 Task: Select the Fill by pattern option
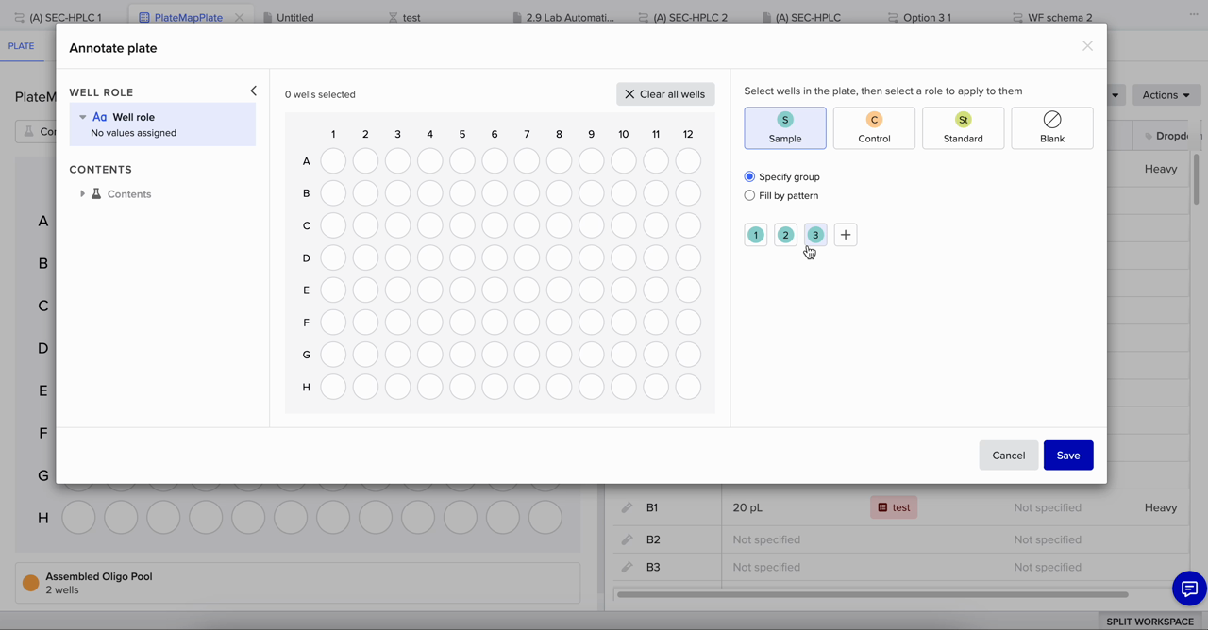point(749,195)
